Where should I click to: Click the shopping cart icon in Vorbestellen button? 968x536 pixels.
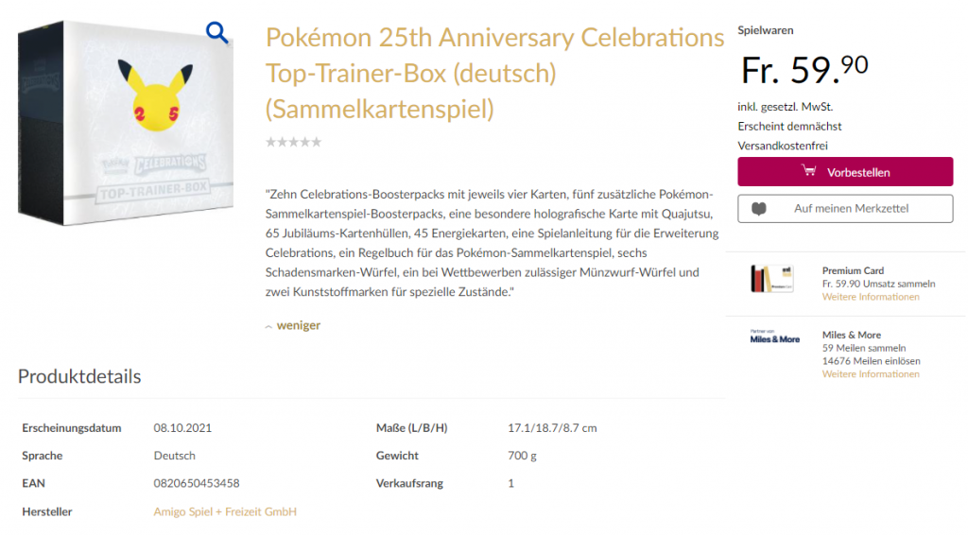pyautogui.click(x=809, y=172)
